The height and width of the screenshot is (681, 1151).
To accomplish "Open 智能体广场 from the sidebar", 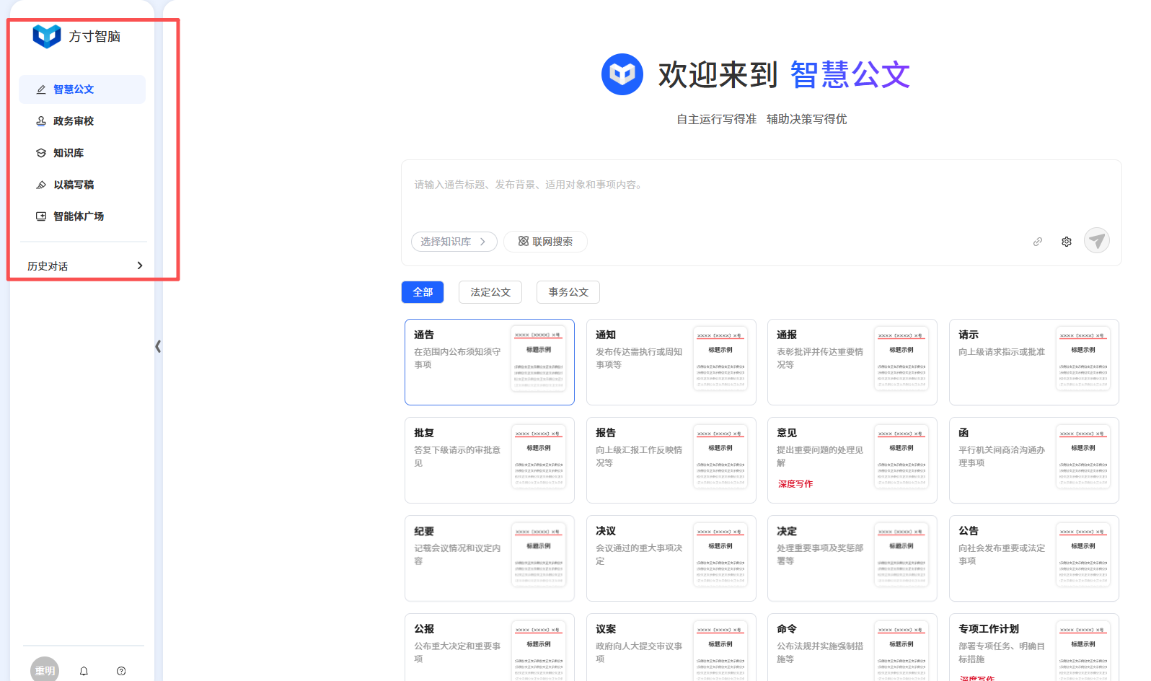I will [79, 216].
